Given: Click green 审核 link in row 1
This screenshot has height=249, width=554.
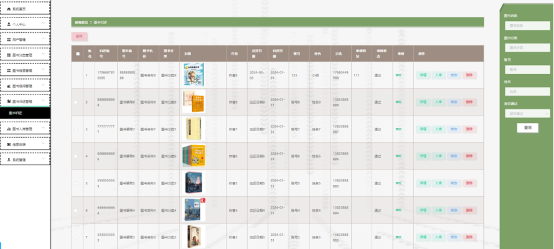Looking at the screenshot, I should click(398, 75).
